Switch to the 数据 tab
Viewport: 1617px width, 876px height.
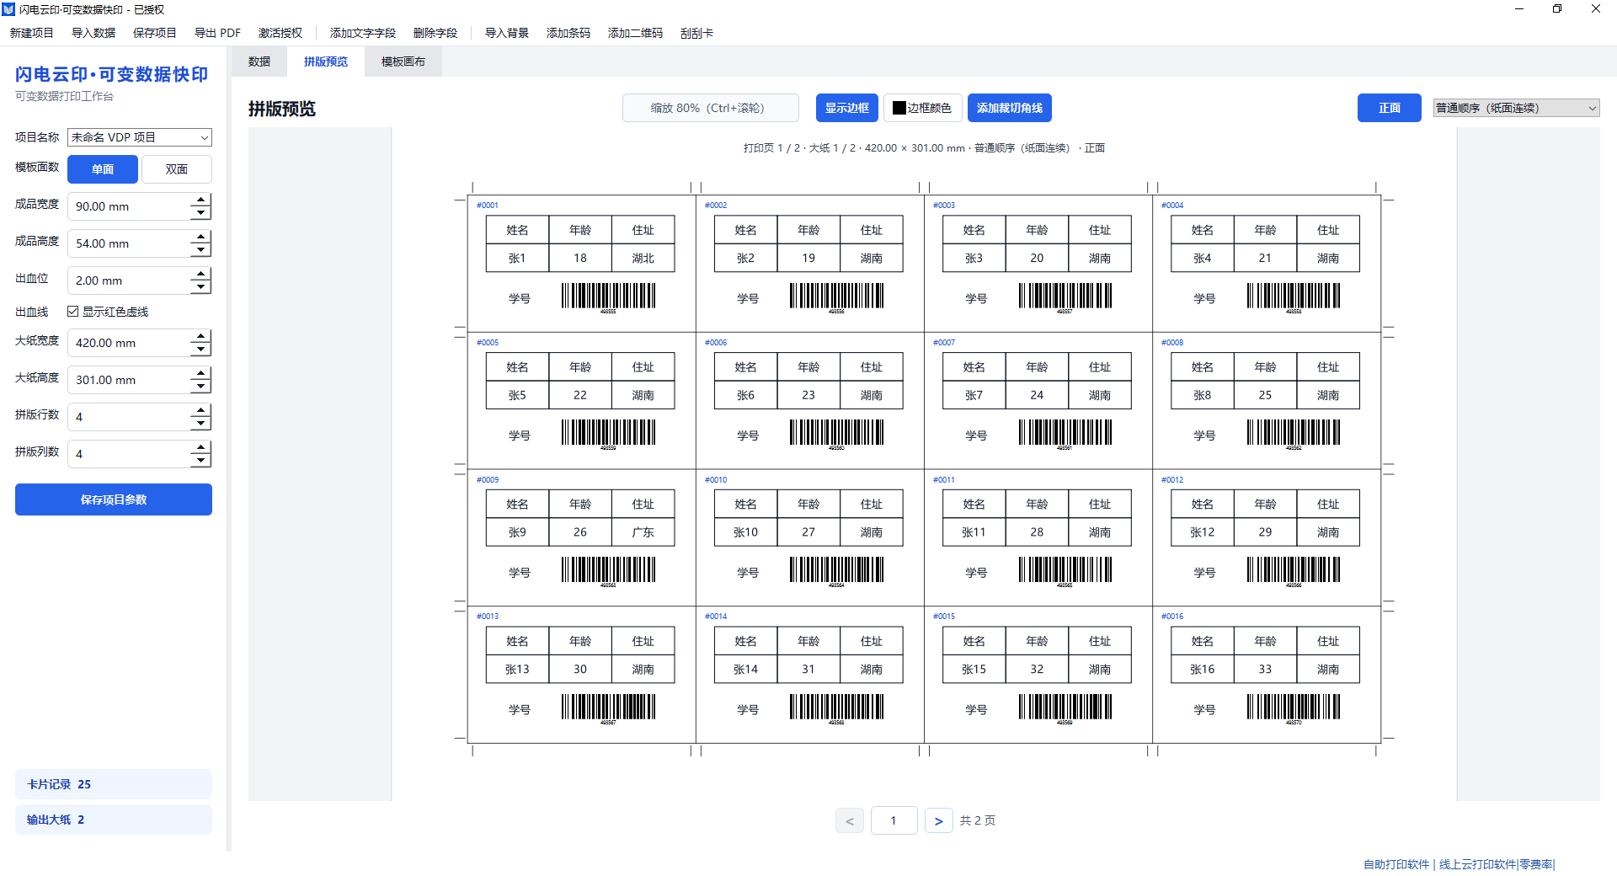(x=259, y=61)
